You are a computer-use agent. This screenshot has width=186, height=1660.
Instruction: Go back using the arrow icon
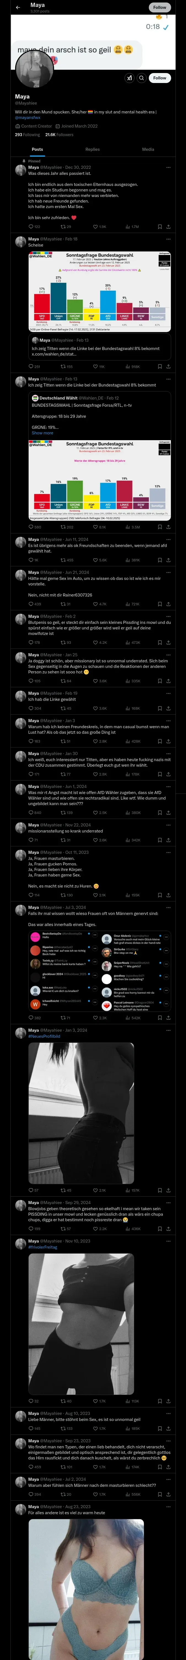[x=18, y=7]
